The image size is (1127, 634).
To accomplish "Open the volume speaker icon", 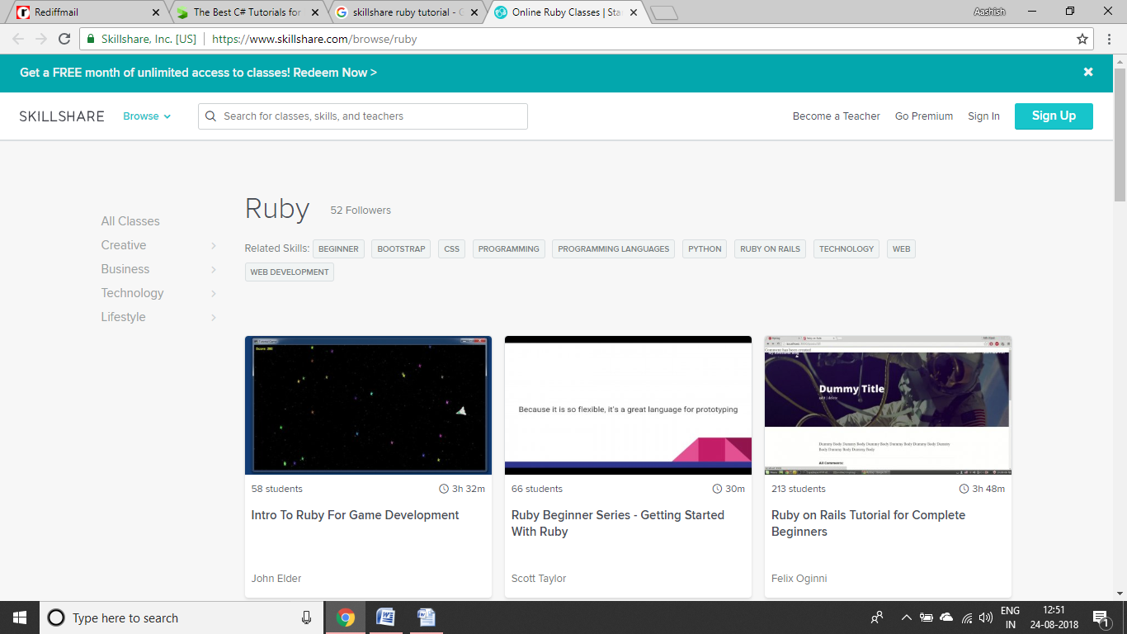I will click(x=985, y=617).
